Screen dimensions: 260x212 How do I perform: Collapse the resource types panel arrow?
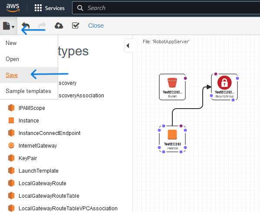(x=128, y=45)
